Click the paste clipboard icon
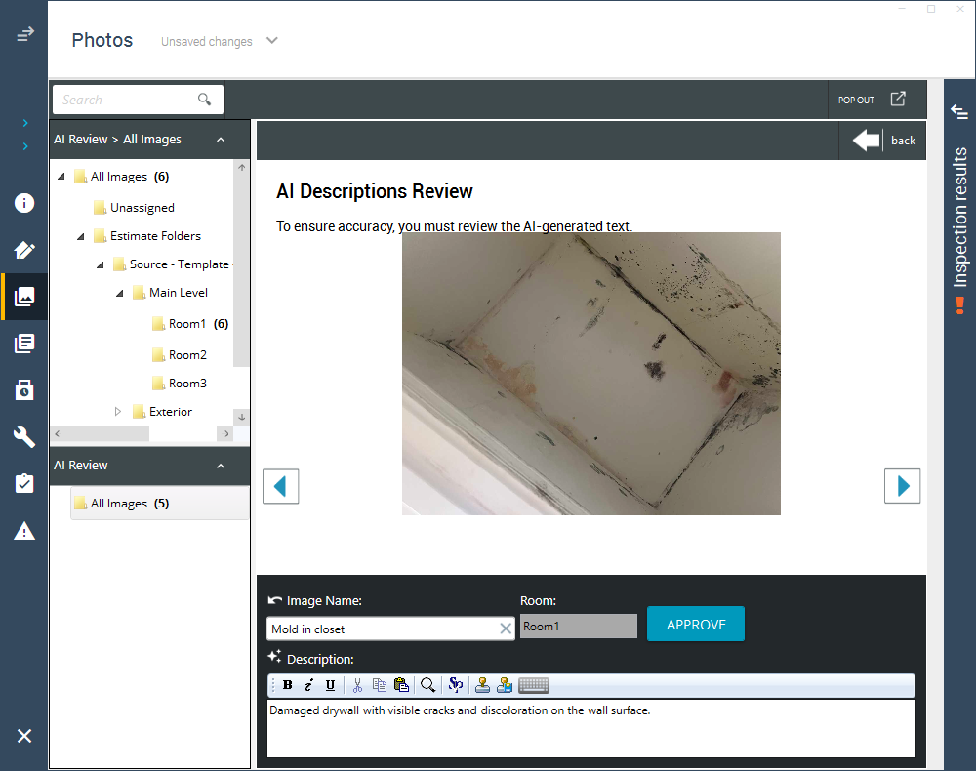This screenshot has height=771, width=976. point(401,685)
